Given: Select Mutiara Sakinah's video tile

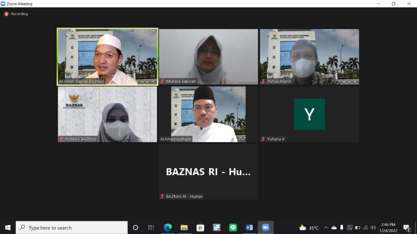Looking at the screenshot, I should click(208, 57).
